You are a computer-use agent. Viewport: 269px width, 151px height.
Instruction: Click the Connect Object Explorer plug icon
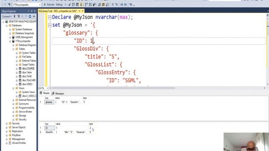click(14, 16)
